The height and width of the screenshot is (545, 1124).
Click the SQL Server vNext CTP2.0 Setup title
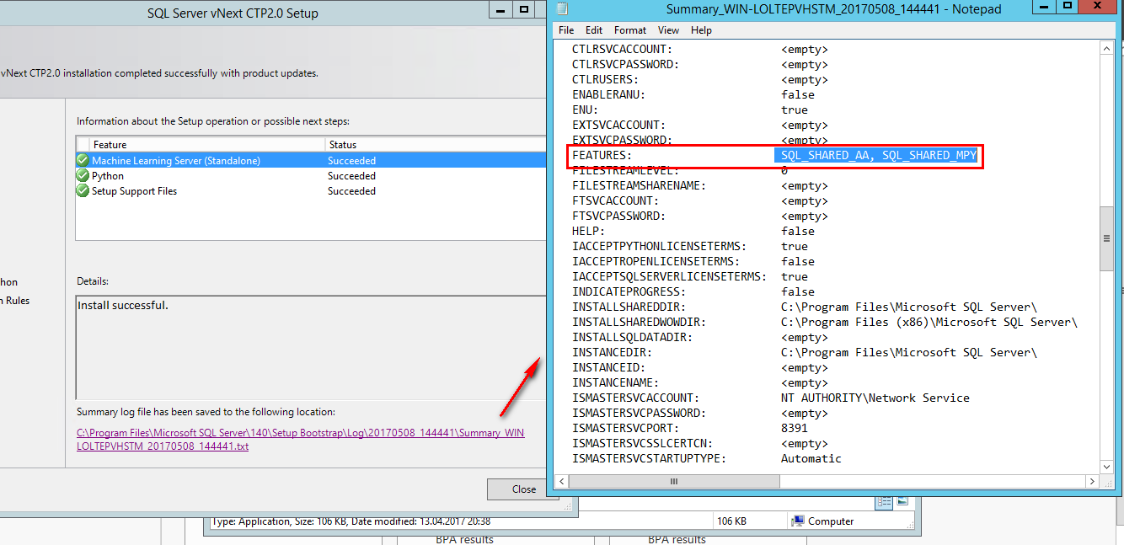click(233, 13)
